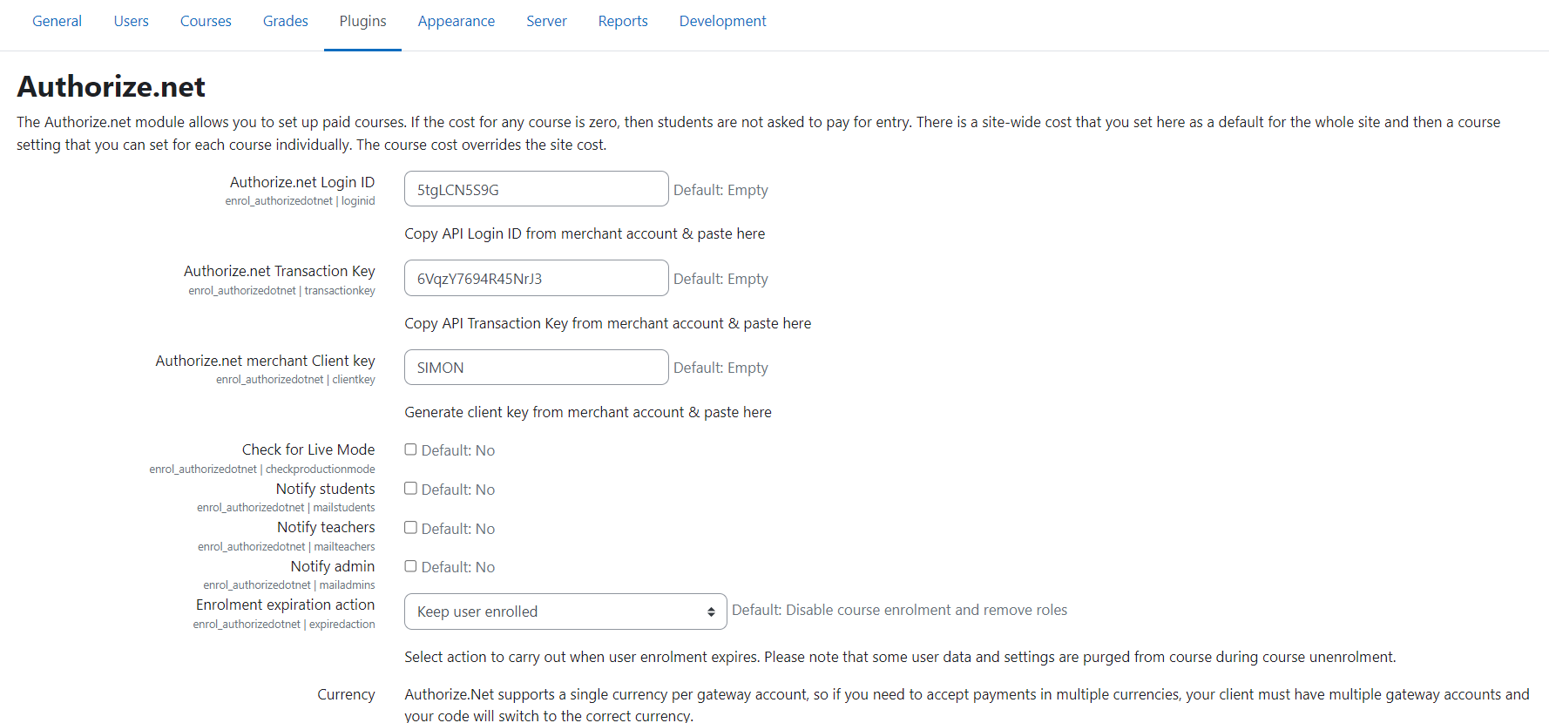
Task: Click the 'Notify teachers' label
Action: click(x=326, y=527)
